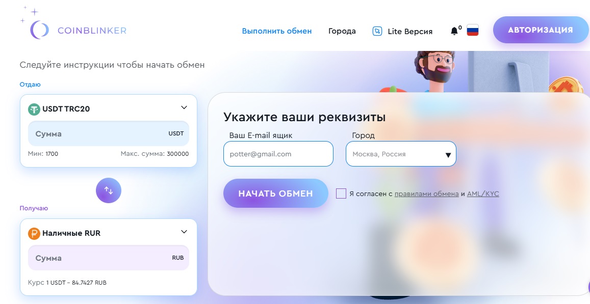The height and width of the screenshot is (304, 590).
Task: Switch language via Russian flag icon
Action: point(473,30)
